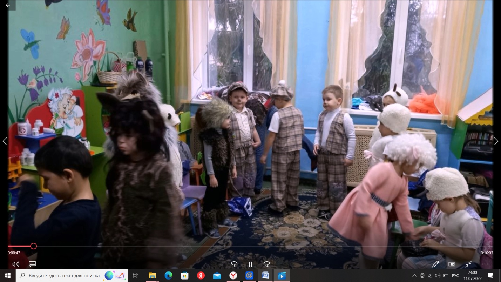Show hidden system tray icons

click(414, 276)
